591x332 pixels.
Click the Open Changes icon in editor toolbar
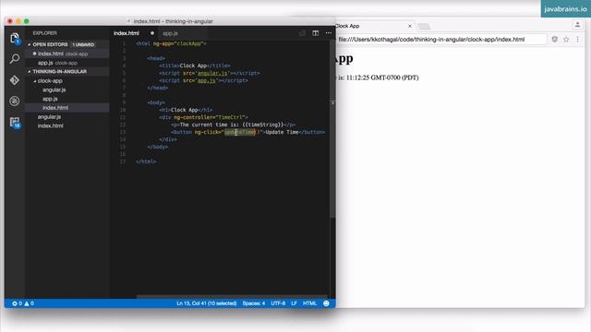point(302,33)
